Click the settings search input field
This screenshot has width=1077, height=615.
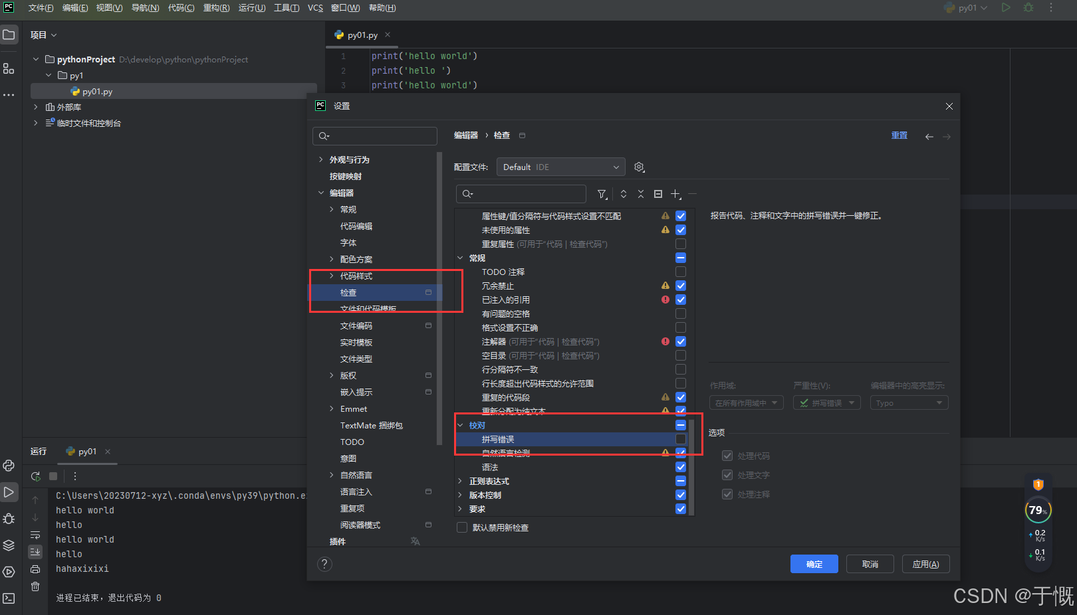click(x=375, y=136)
